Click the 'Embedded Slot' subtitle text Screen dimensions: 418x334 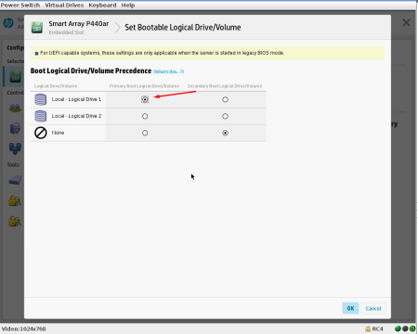[x=66, y=32]
